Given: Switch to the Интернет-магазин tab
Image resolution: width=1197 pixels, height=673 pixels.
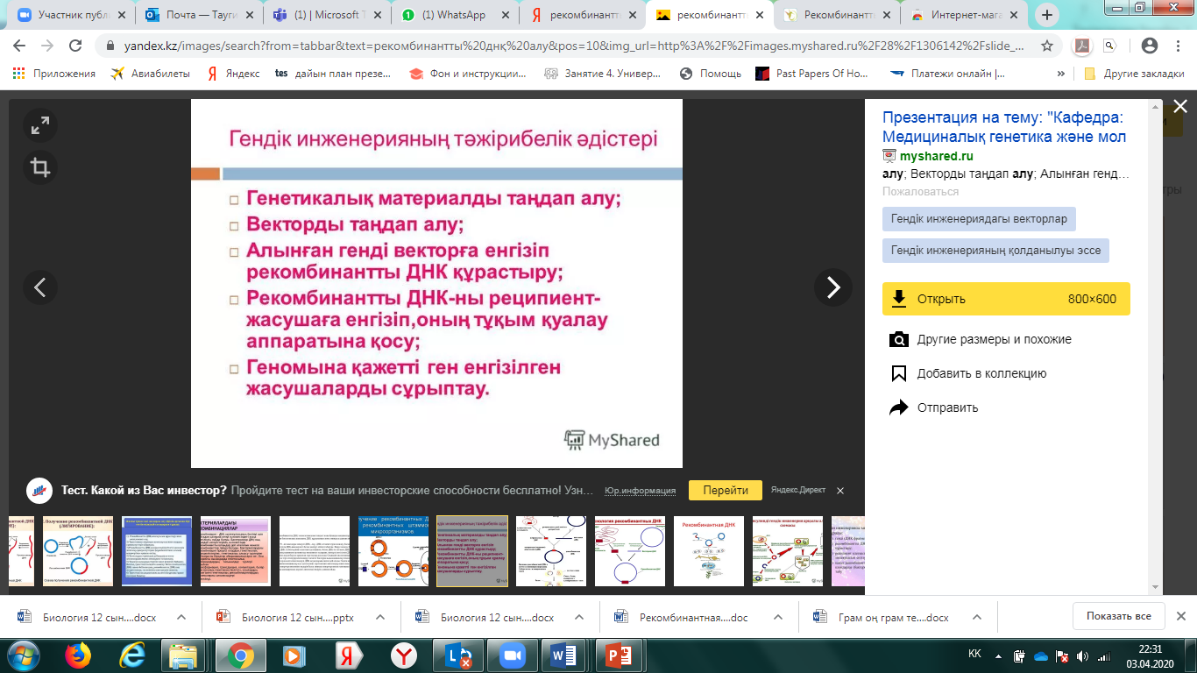Looking at the screenshot, I should tap(967, 15).
